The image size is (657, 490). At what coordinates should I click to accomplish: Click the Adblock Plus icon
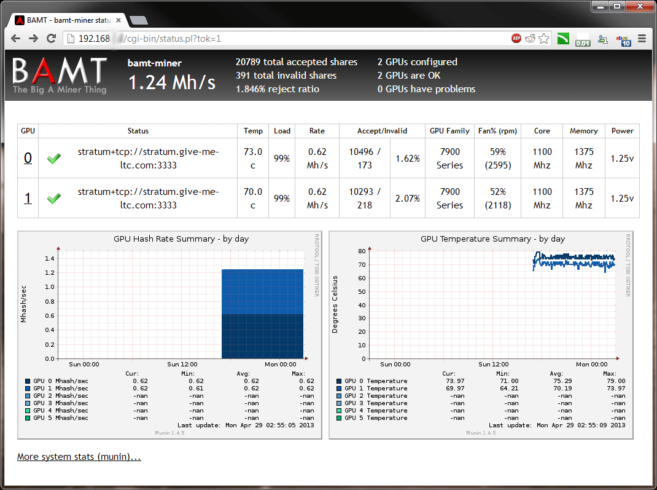point(516,39)
